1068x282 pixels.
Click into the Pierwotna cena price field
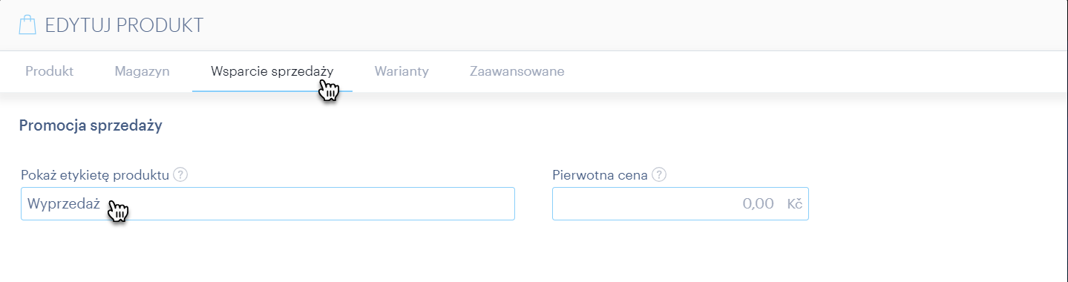click(681, 203)
